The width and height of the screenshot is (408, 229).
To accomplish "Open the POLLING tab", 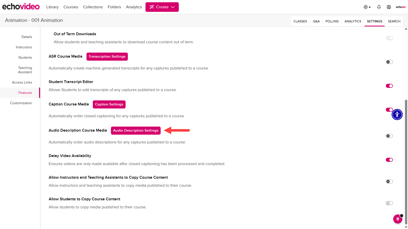I will [x=332, y=21].
